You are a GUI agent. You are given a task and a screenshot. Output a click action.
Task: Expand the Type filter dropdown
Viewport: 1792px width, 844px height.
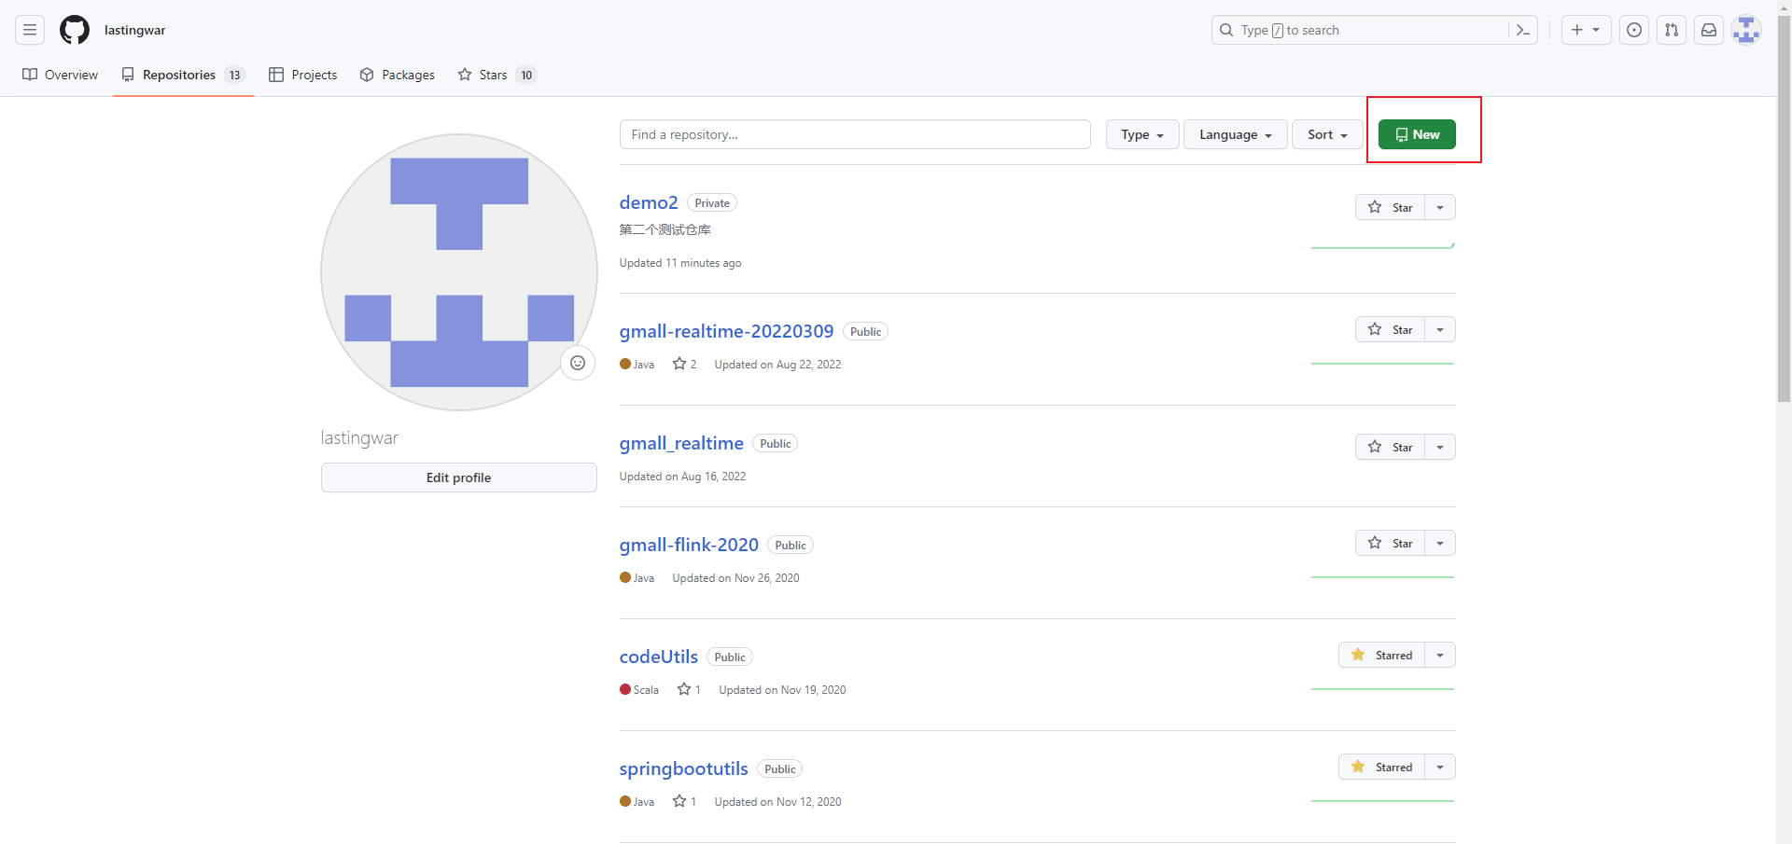pyautogui.click(x=1142, y=134)
